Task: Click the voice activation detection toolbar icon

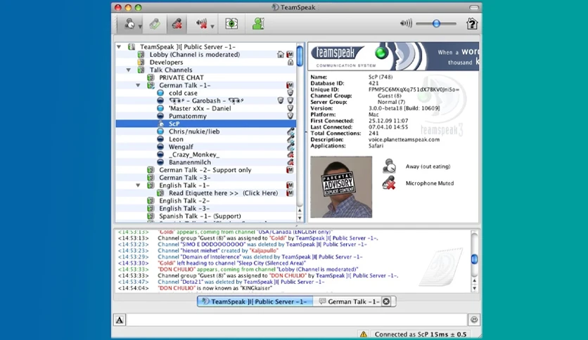Action: click(155, 24)
